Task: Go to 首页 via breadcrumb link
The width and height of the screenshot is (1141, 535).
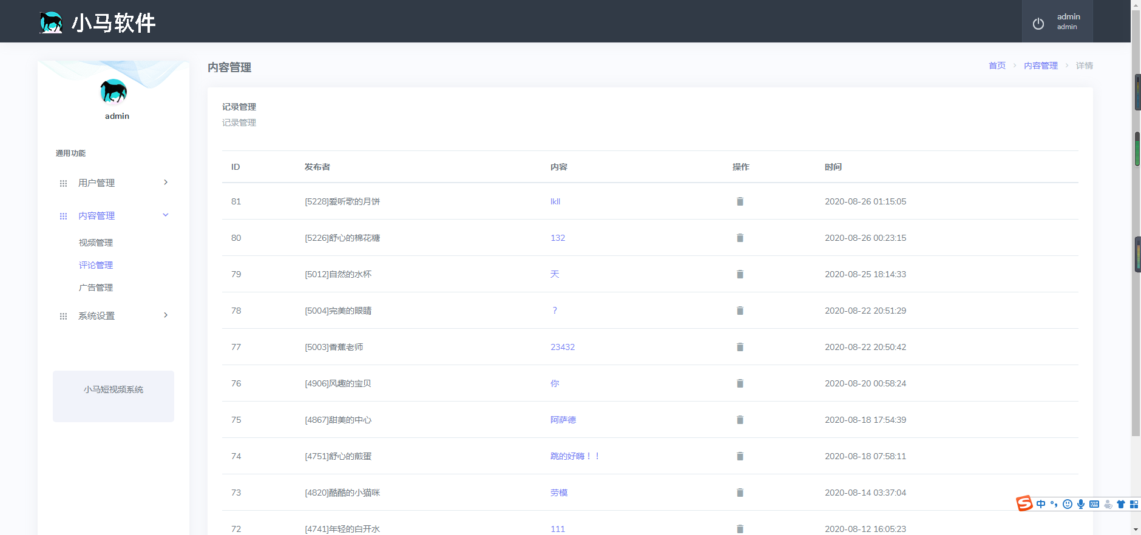Action: (997, 66)
